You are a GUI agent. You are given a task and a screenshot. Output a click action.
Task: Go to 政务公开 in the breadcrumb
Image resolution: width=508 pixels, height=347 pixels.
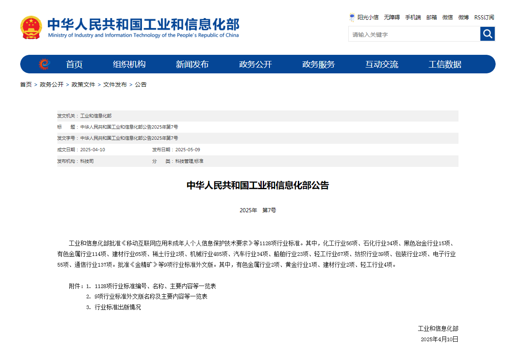click(x=52, y=84)
